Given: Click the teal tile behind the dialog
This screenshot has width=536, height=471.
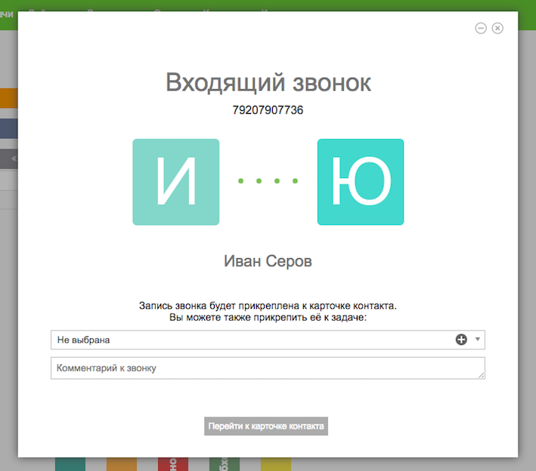Looking at the screenshot, I should (x=70, y=463).
